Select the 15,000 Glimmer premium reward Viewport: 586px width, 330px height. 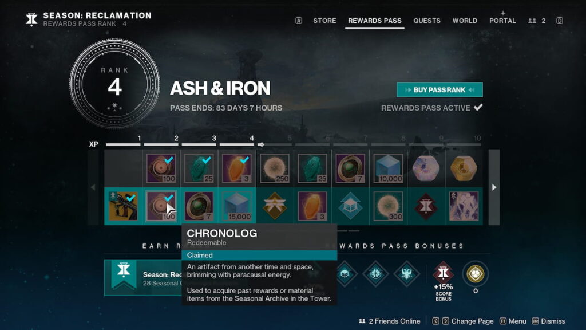(237, 206)
